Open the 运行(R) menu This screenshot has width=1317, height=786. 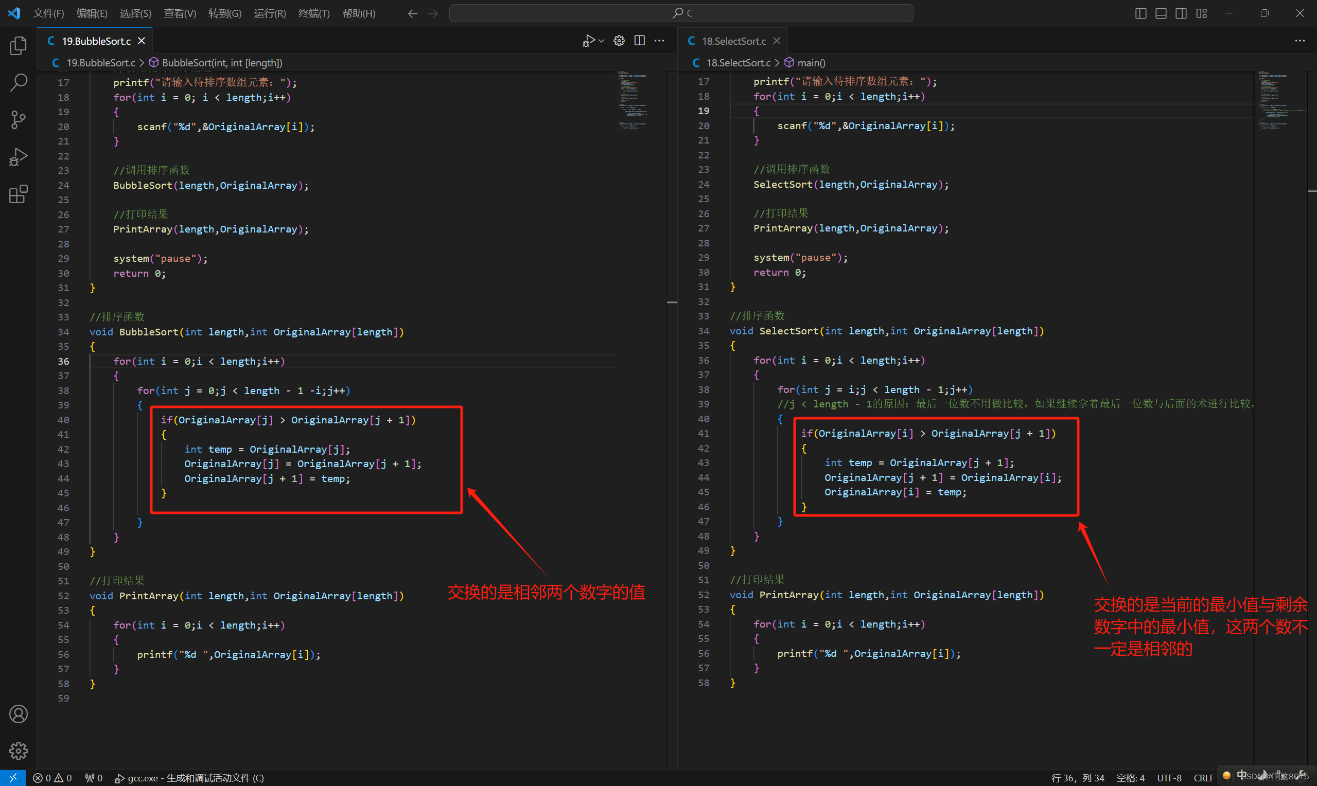coord(270,13)
